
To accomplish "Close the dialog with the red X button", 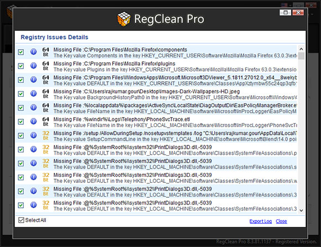I will click(x=298, y=13).
